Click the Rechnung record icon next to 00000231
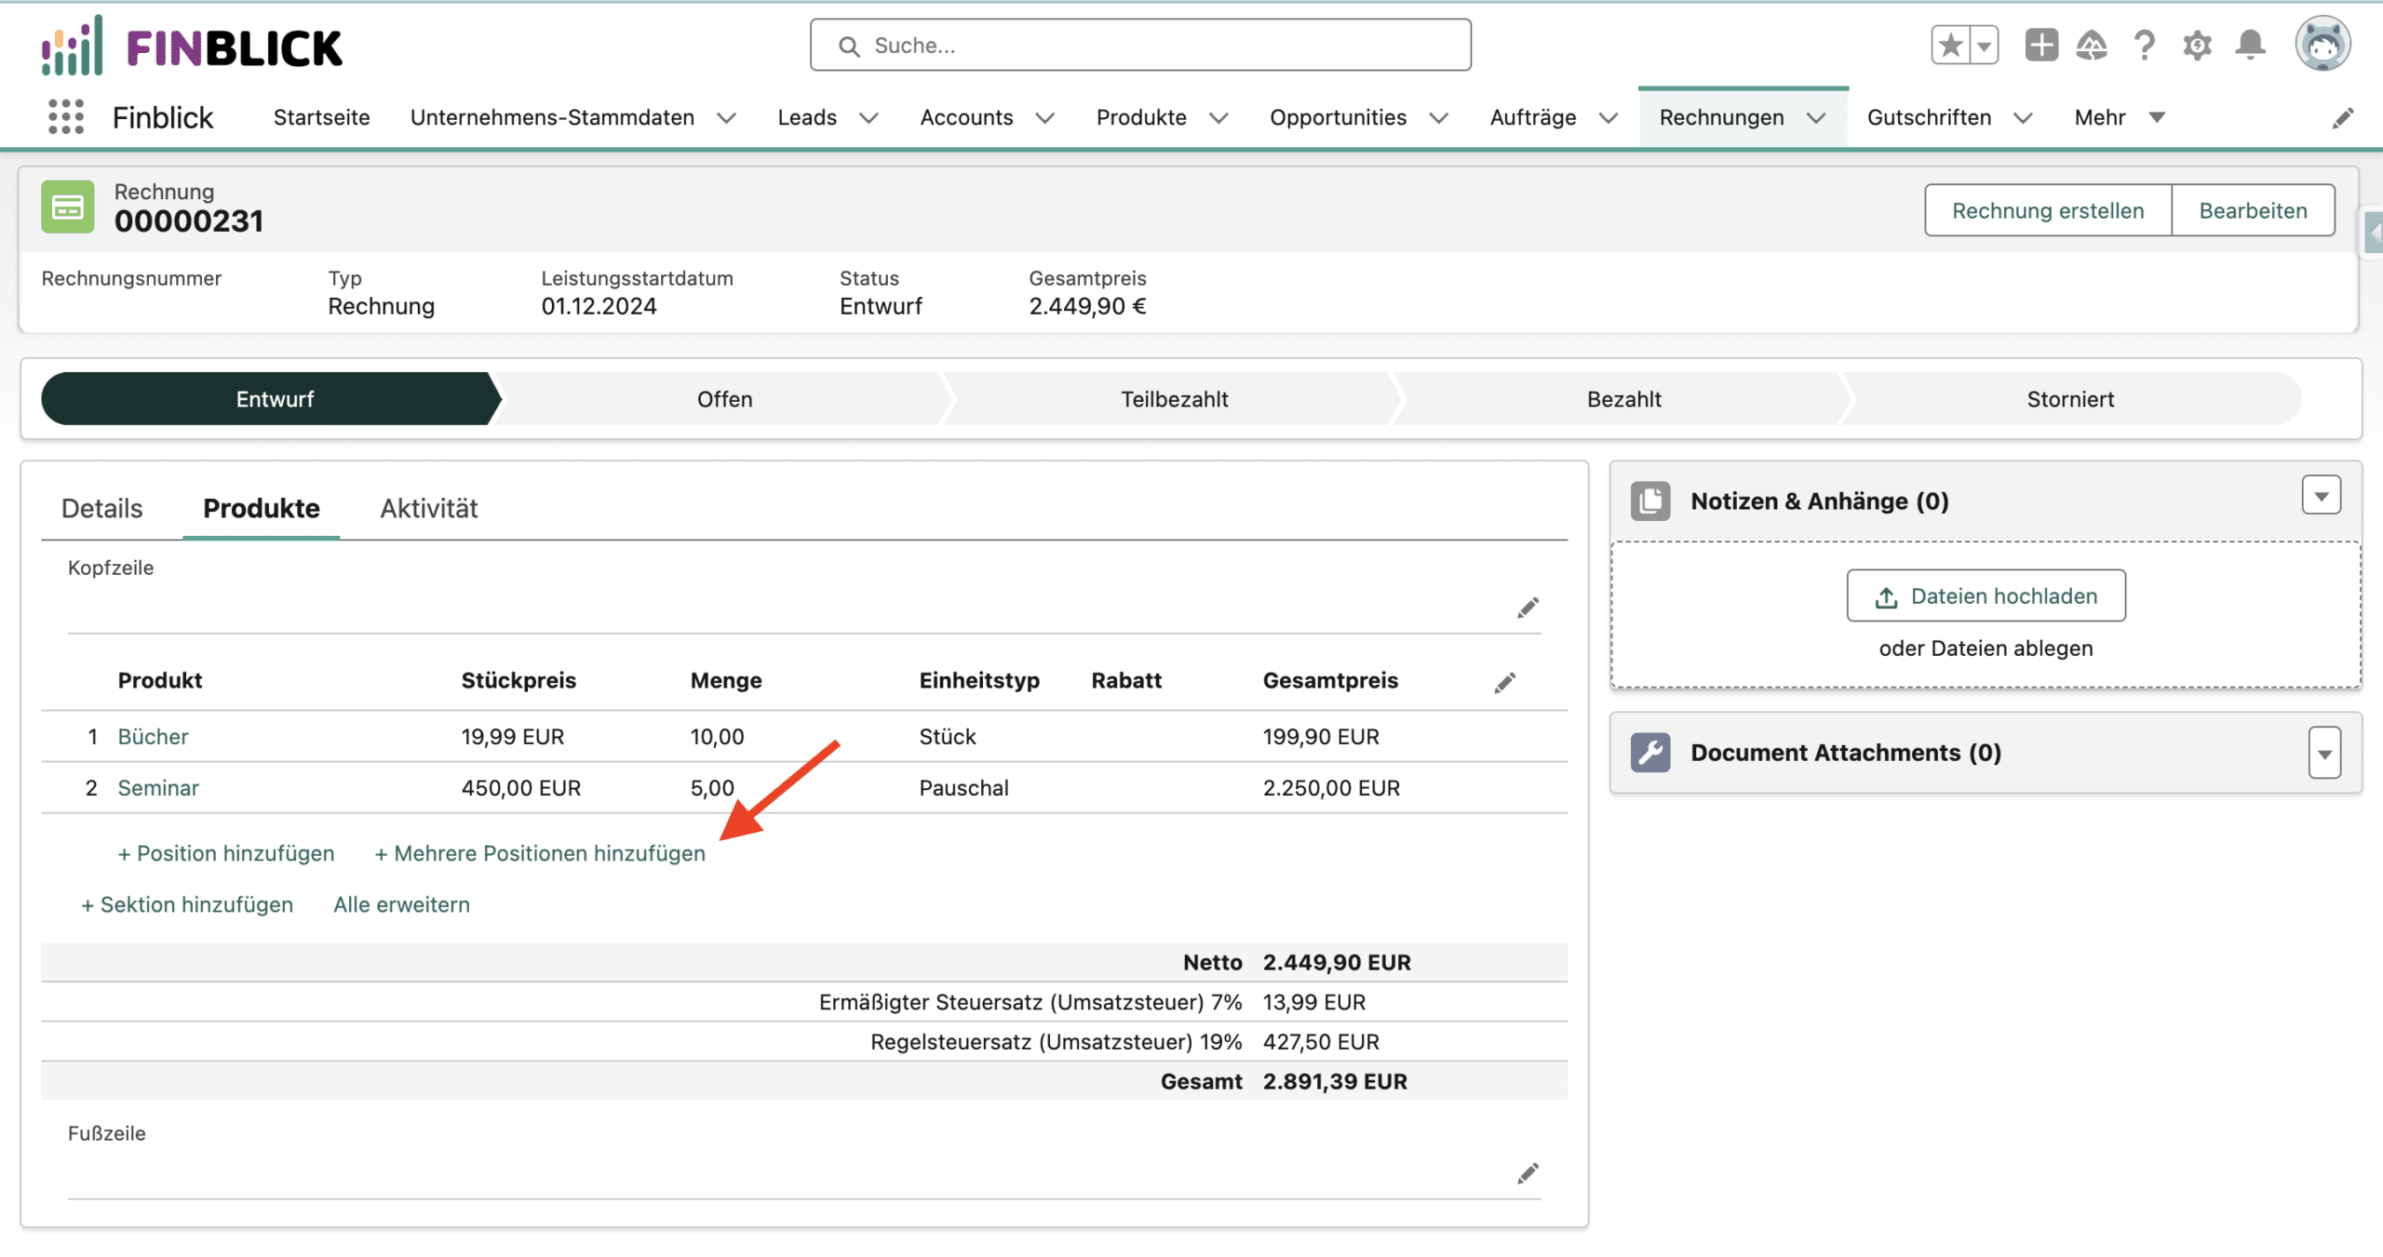Viewport: 2383px width, 1257px height. tap(67, 207)
